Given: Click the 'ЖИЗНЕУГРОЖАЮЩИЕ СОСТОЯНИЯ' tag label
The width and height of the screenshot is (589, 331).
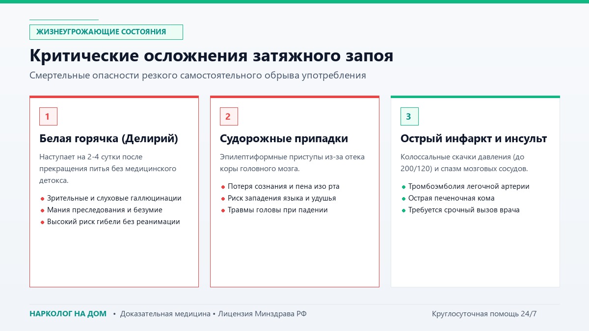Looking at the screenshot, I should tap(106, 32).
